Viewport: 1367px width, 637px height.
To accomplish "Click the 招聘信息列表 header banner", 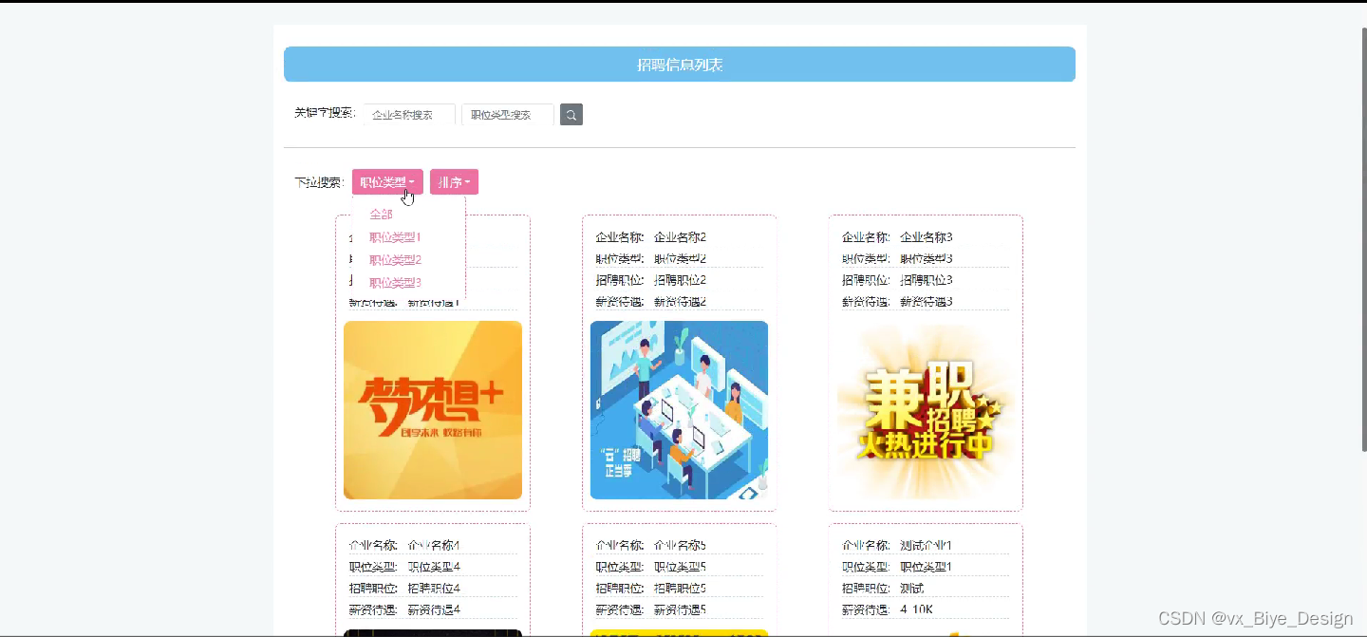I will pyautogui.click(x=680, y=65).
